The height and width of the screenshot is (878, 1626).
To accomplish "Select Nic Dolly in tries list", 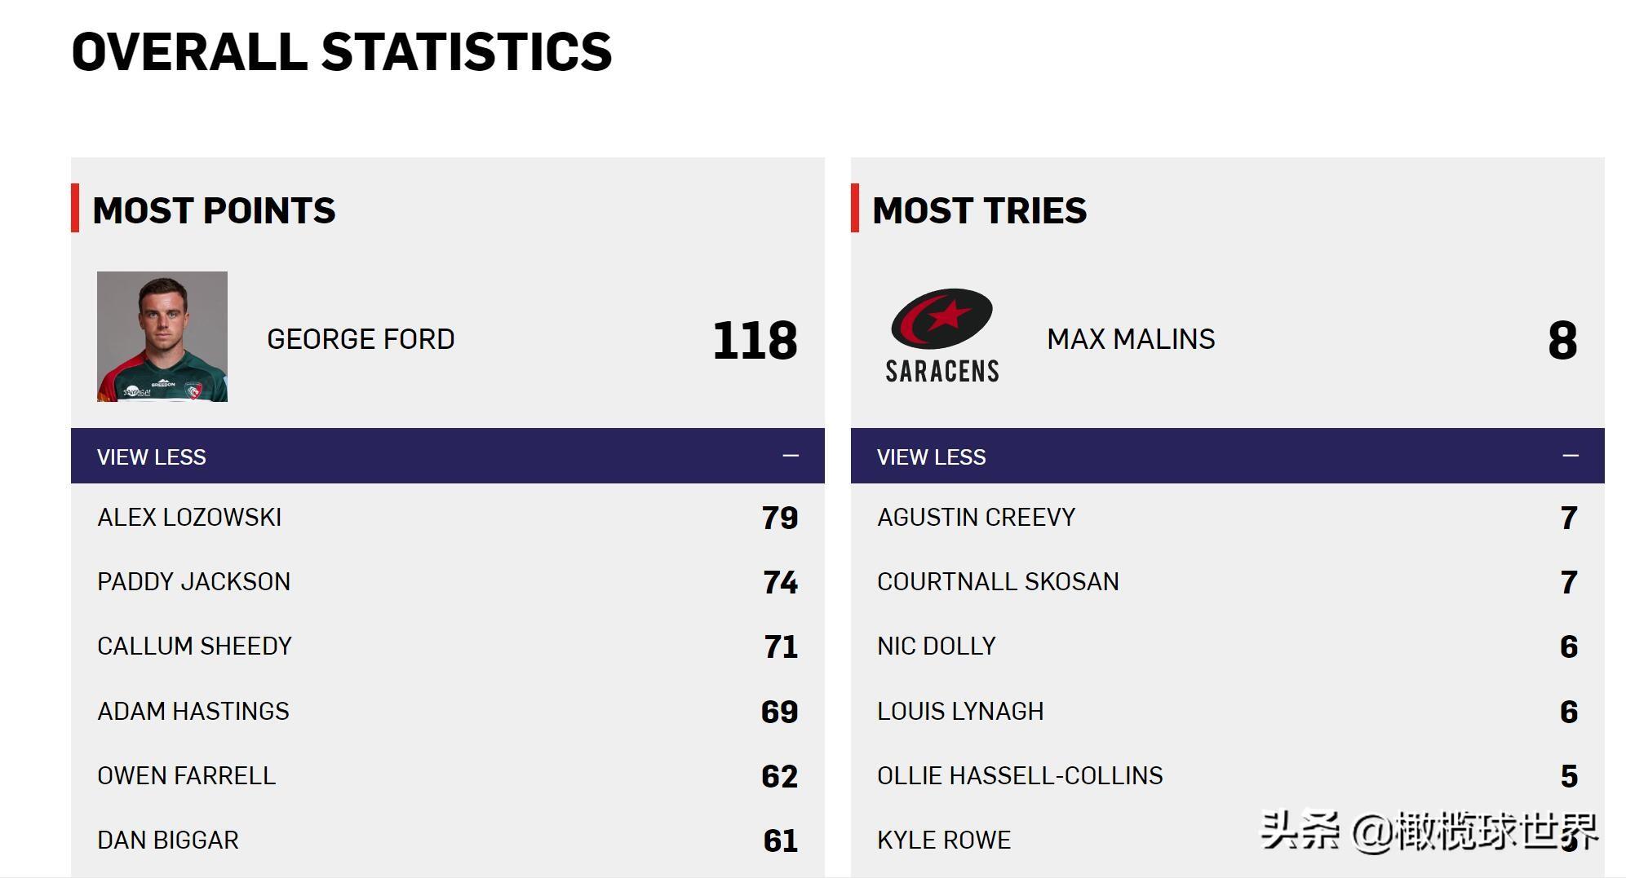I will (x=937, y=646).
